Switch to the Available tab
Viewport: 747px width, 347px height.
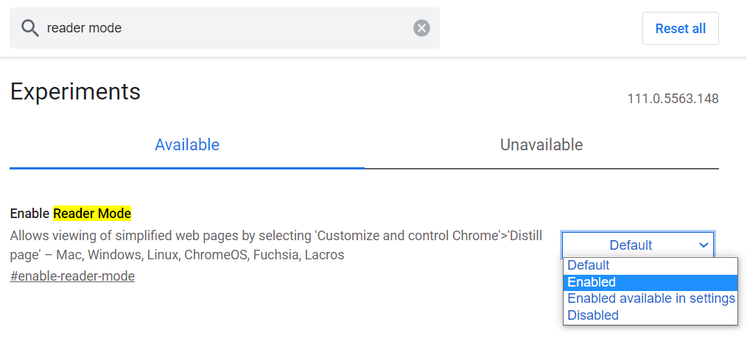[187, 145]
